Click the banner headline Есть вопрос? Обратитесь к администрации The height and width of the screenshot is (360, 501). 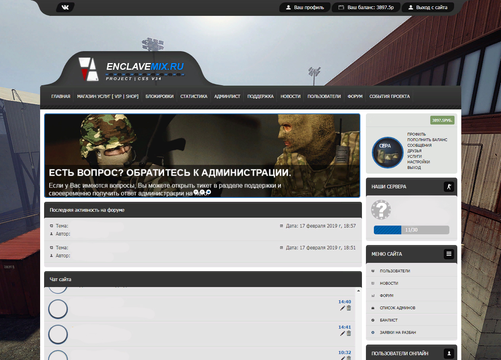(170, 173)
